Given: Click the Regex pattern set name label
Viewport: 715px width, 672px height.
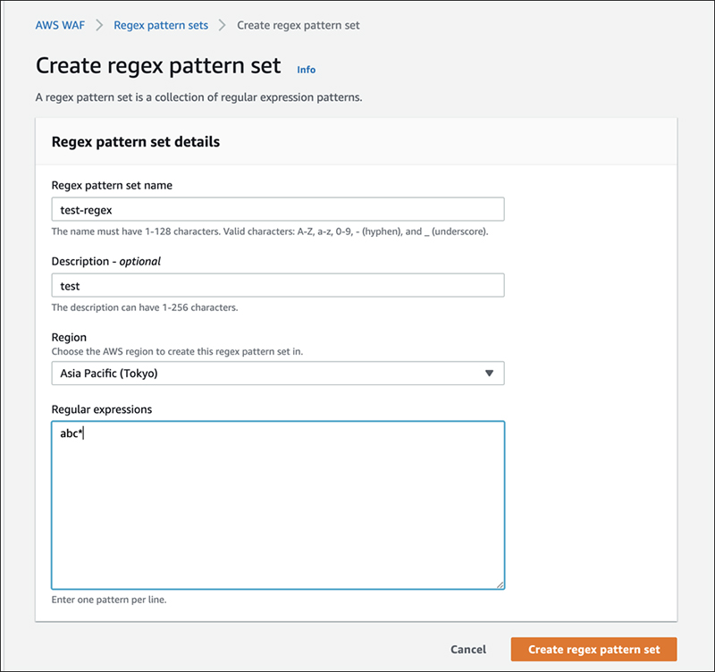Looking at the screenshot, I should pyautogui.click(x=112, y=186).
